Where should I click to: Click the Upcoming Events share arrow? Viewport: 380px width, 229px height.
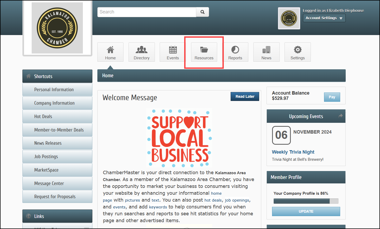341,116
